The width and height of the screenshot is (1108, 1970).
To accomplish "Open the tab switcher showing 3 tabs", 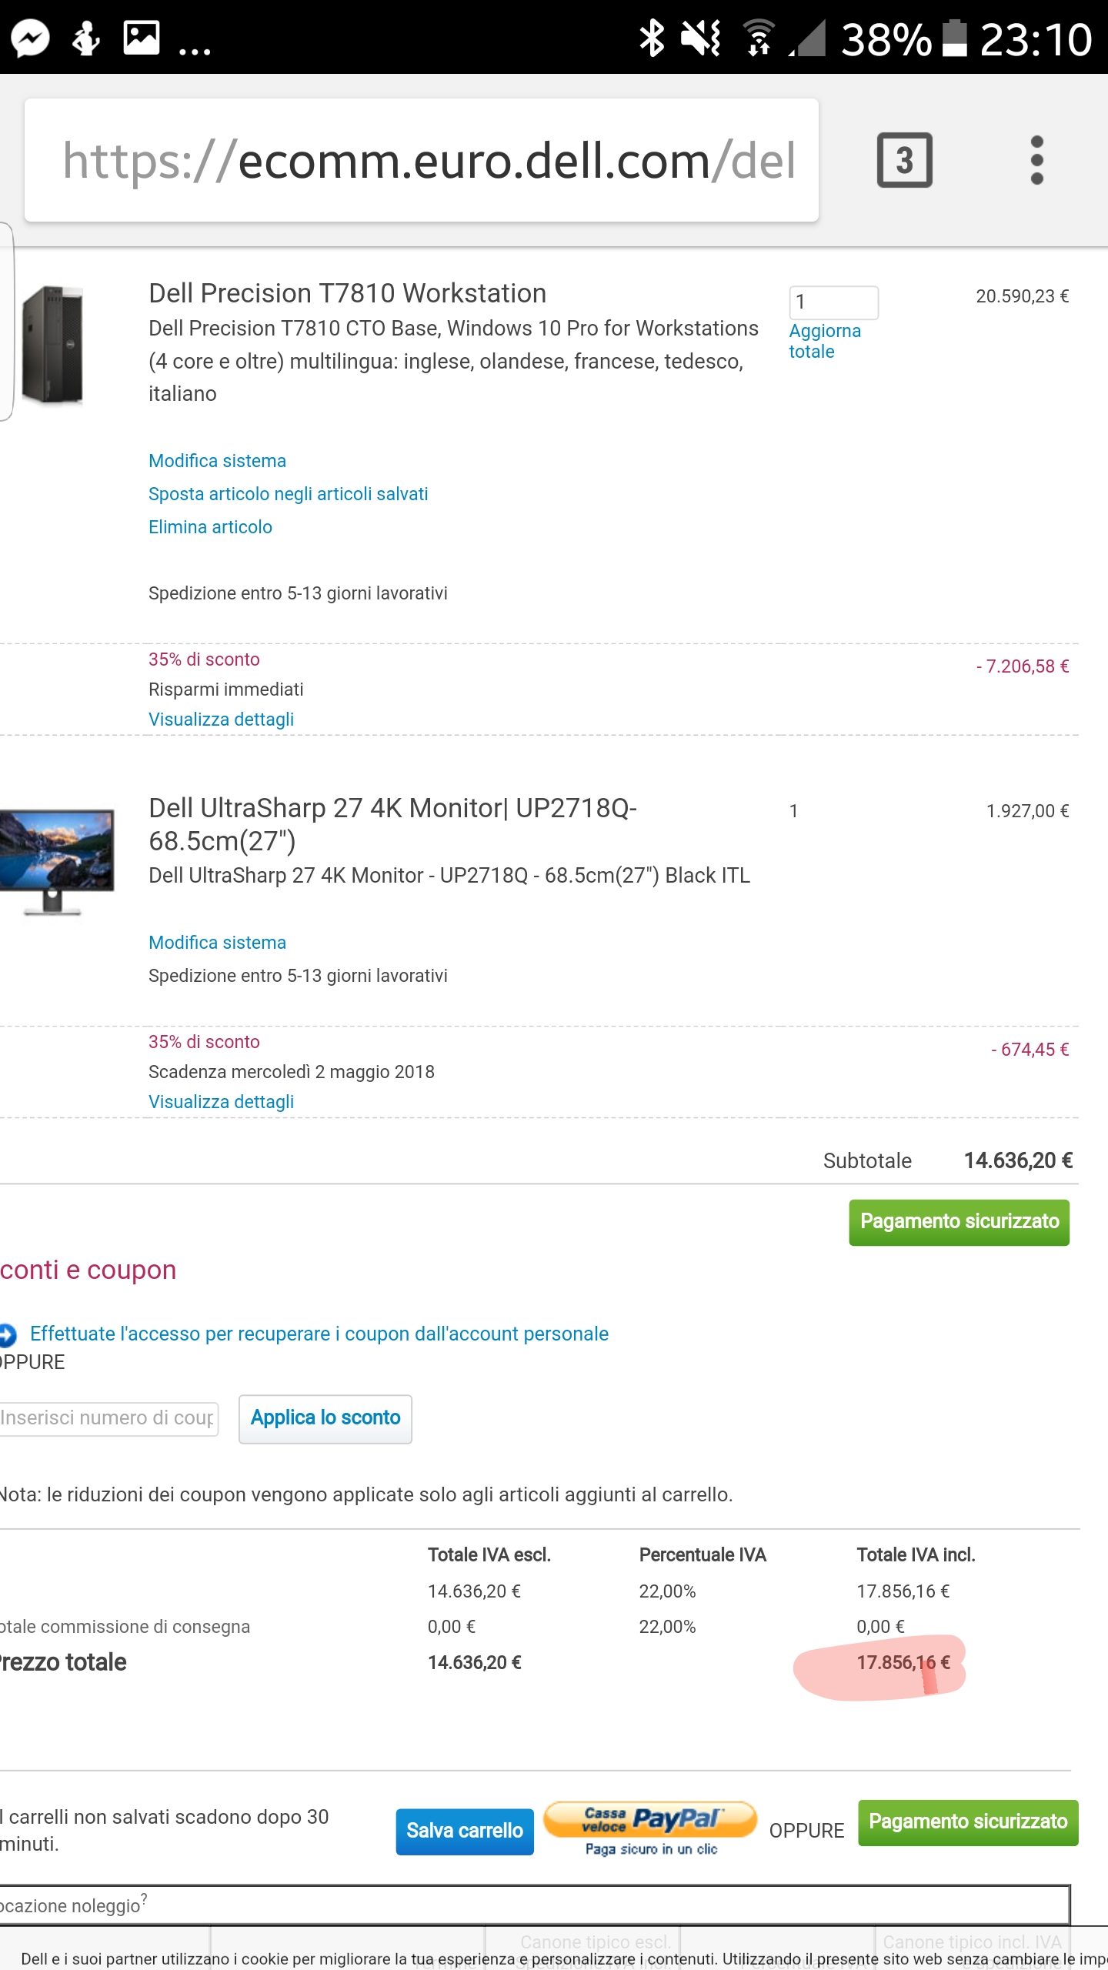I will click(904, 160).
